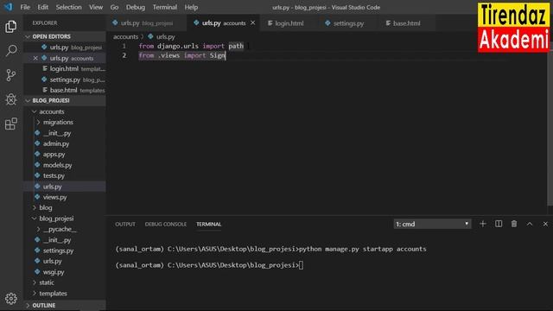This screenshot has height=311, width=553.
Task: Switch to urls.py blog_projesi tab
Action: point(146,23)
